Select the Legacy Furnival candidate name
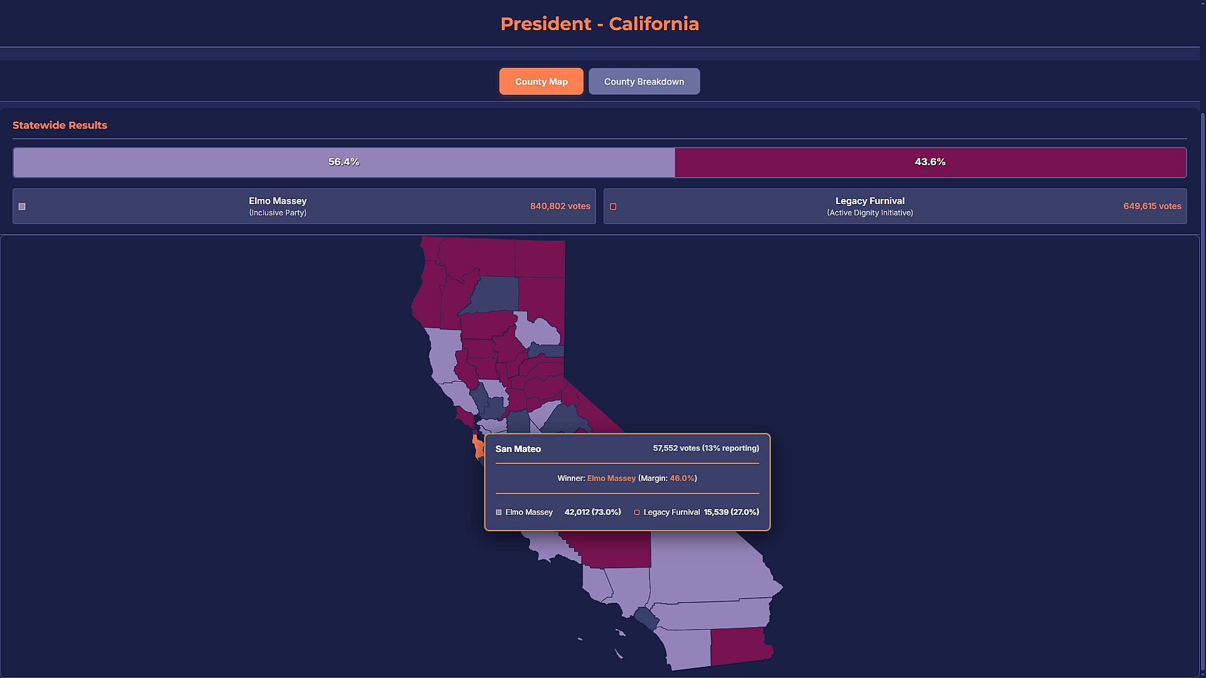Screen dimensions: 1206x678 (x=869, y=201)
